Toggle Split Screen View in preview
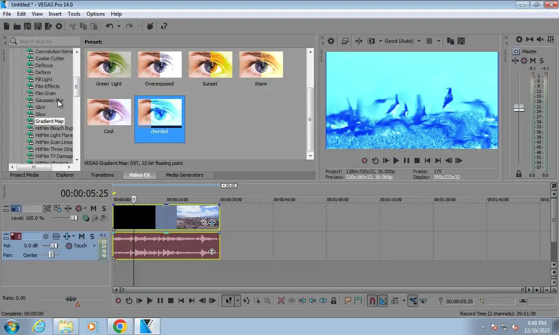Screen dimensions: 559x335 [371, 41]
